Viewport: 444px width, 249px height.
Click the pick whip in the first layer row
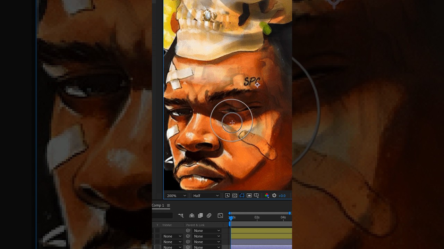pyautogui.click(x=188, y=231)
